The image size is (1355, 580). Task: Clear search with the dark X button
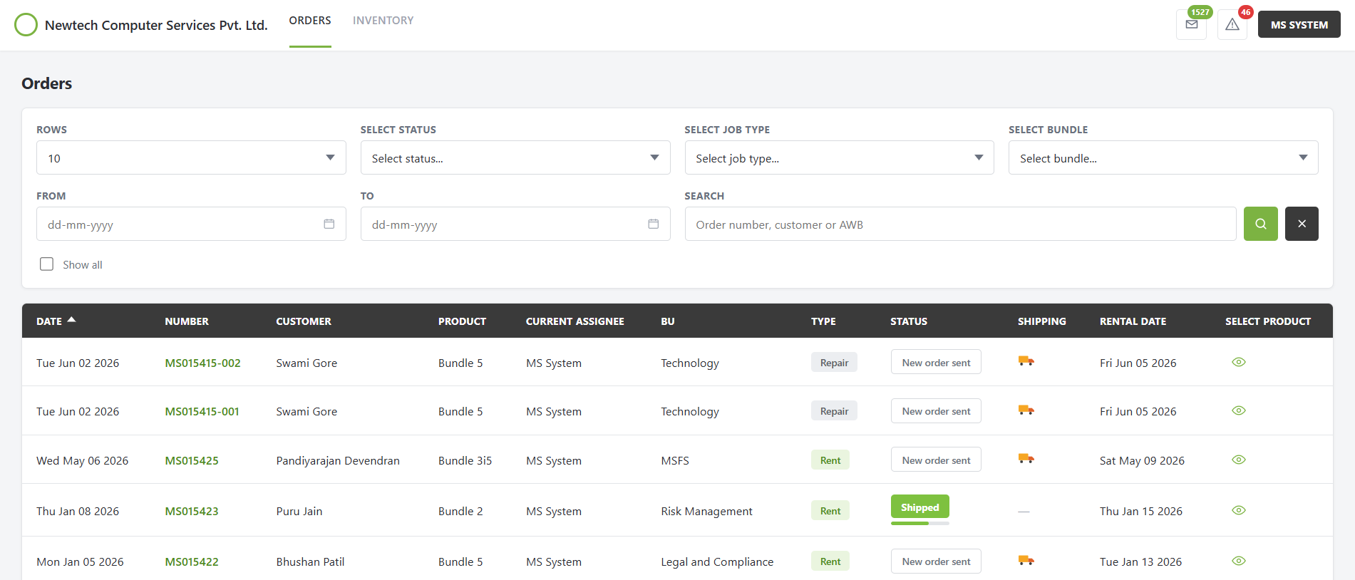click(1302, 224)
